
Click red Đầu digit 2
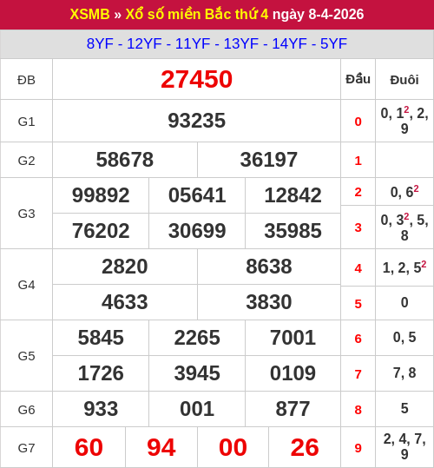click(x=358, y=192)
